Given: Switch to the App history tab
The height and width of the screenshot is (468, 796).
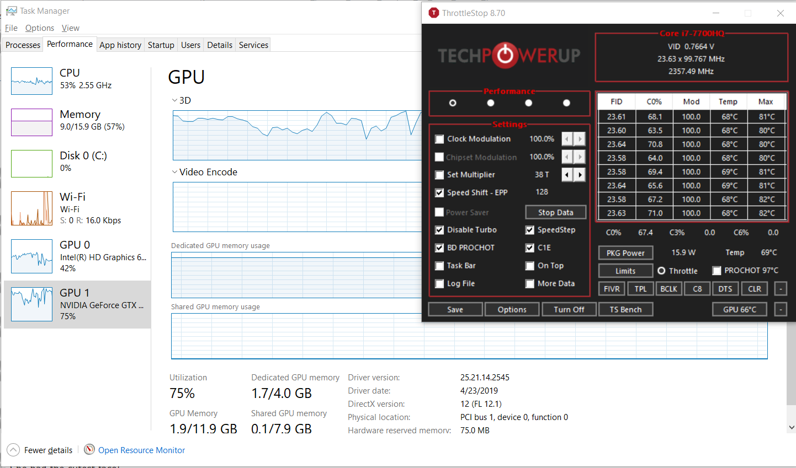Looking at the screenshot, I should [120, 45].
